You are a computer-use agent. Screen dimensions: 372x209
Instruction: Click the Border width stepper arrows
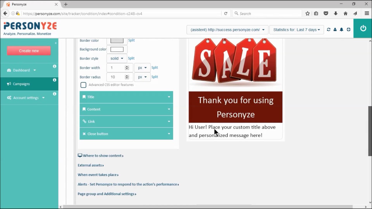pos(127,68)
